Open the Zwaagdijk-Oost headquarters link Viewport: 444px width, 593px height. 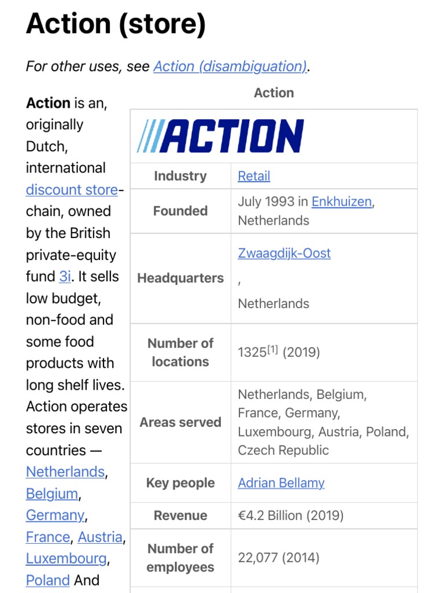tap(284, 253)
